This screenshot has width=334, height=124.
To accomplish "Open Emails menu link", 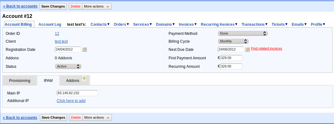I will click(298, 24).
